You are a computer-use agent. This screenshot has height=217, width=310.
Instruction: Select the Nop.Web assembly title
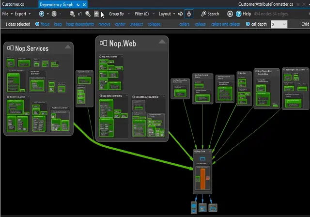point(123,44)
